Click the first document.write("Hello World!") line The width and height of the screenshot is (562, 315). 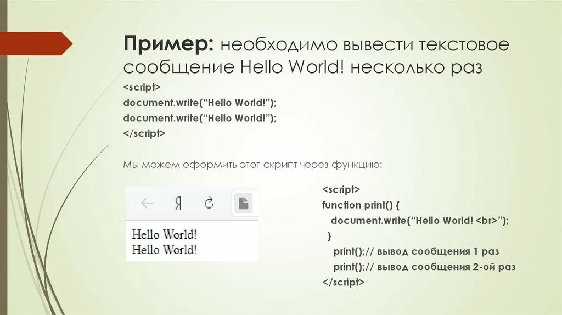click(x=200, y=103)
